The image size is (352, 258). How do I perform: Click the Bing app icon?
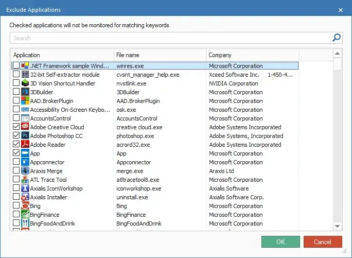(25, 206)
